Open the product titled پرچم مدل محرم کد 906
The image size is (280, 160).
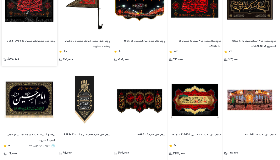click(x=151, y=135)
